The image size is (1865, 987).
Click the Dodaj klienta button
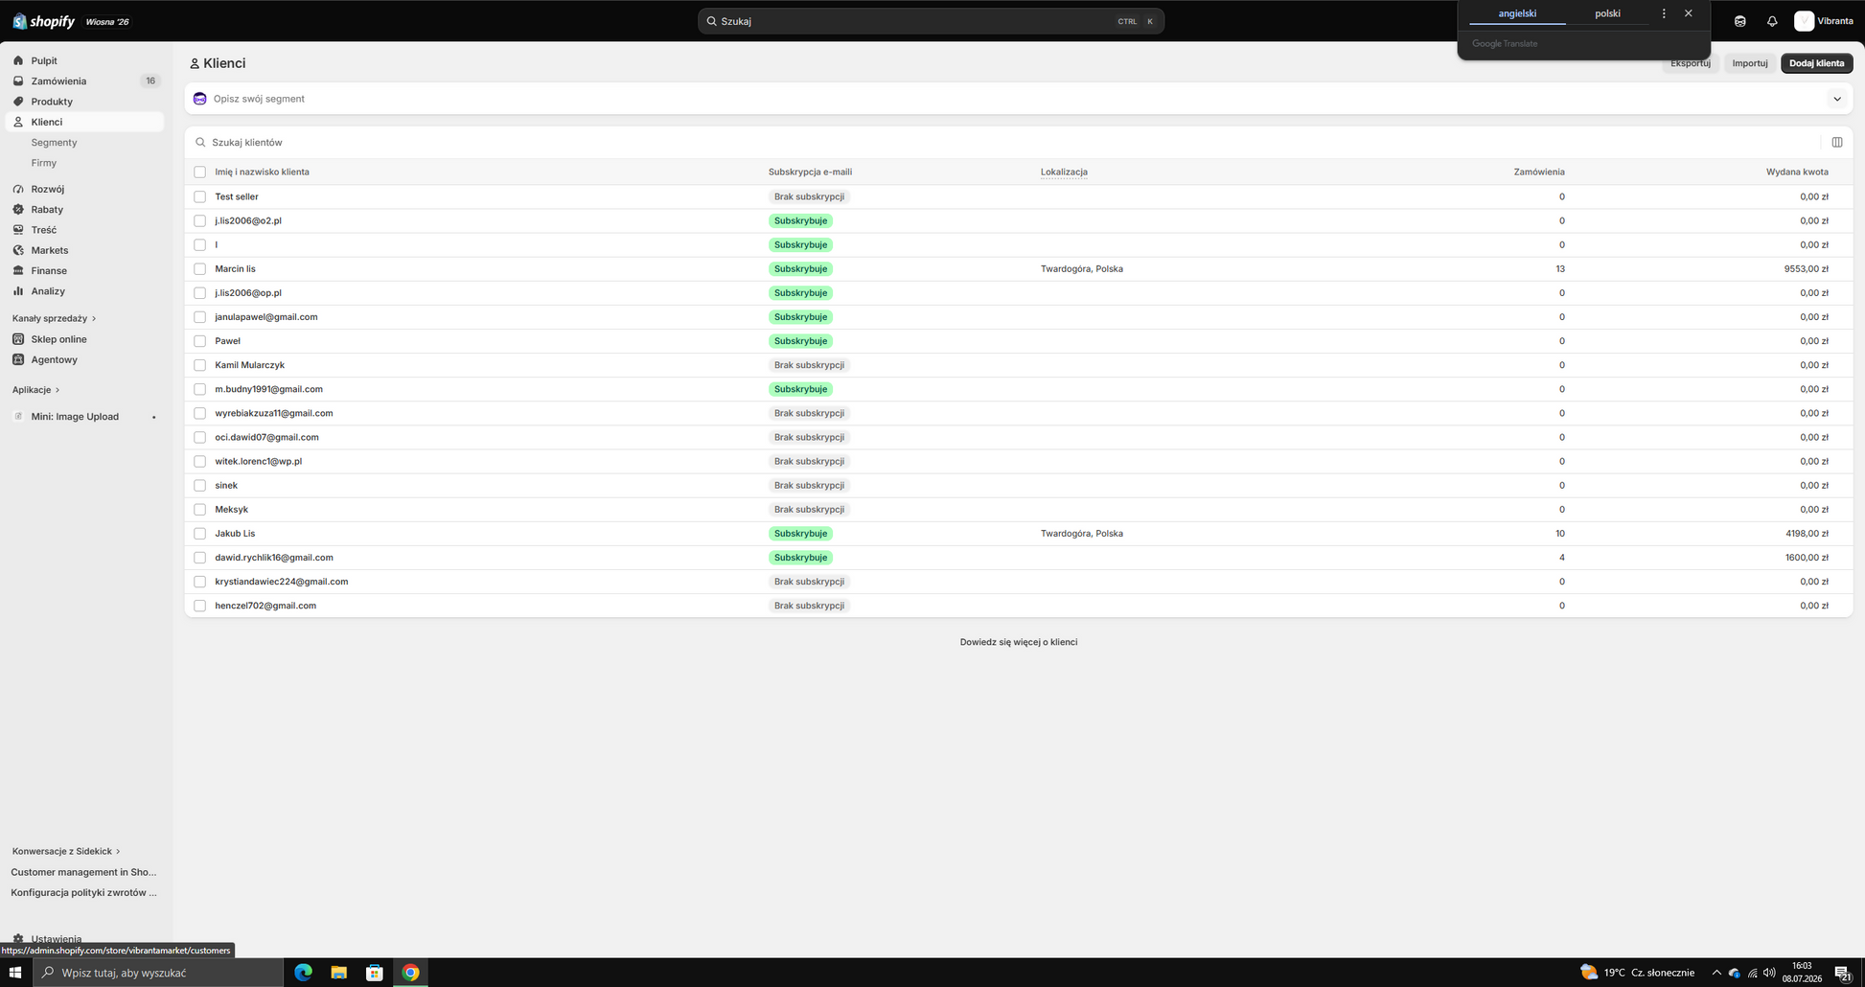click(1816, 63)
